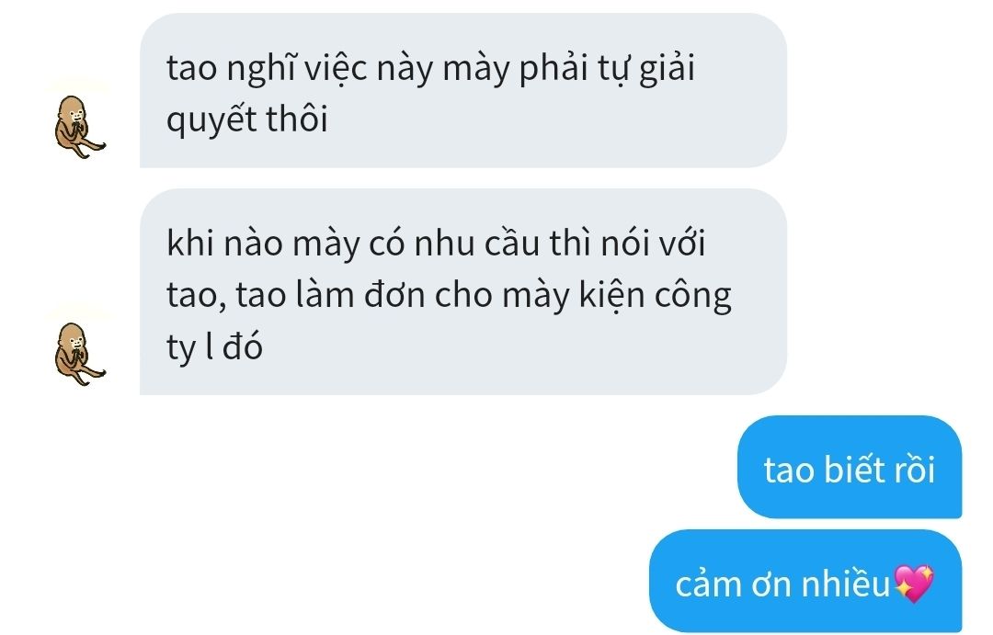Click the words 'ty l đó' in second message
This screenshot has height=635, width=993.
click(x=214, y=347)
